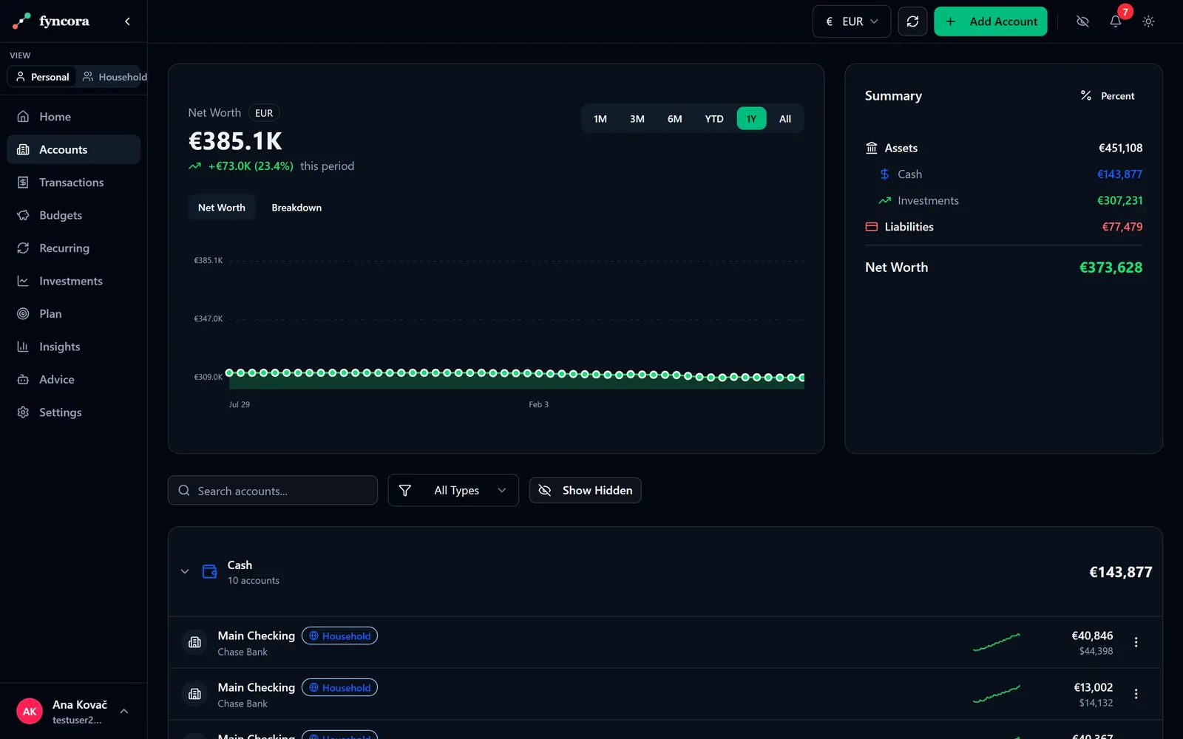Click the Recurring refresh-style icon
Image resolution: width=1183 pixels, height=739 pixels.
[x=23, y=248]
